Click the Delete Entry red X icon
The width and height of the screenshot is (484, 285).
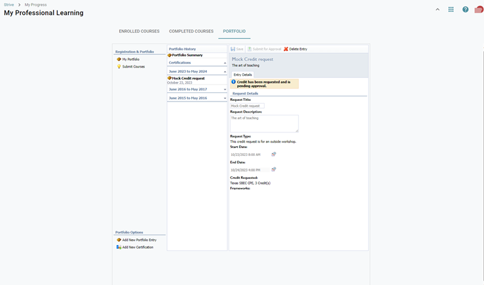pyautogui.click(x=286, y=49)
